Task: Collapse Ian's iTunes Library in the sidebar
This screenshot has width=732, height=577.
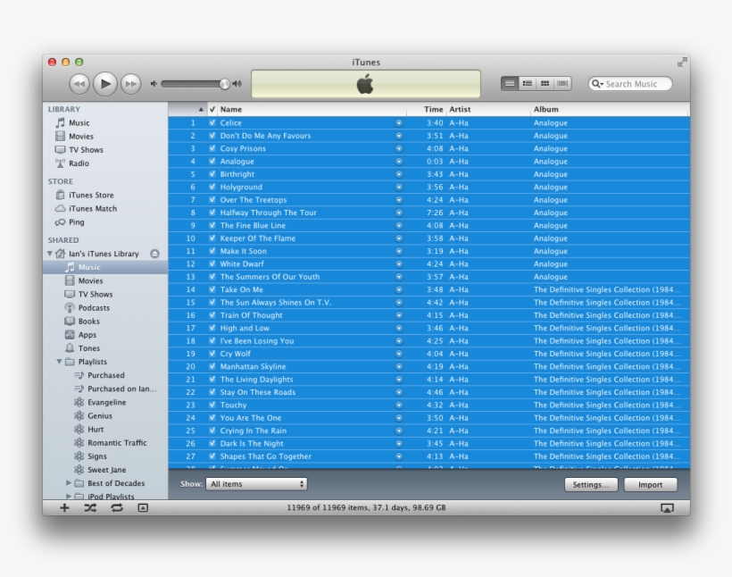Action: pos(51,253)
